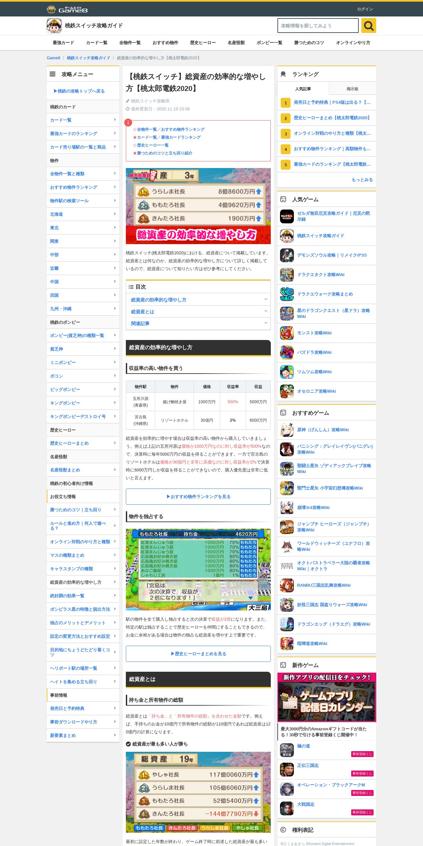423x846 pixels.
Task: Open the 喧嘩道攻略Wiki game icon
Action: click(x=287, y=644)
